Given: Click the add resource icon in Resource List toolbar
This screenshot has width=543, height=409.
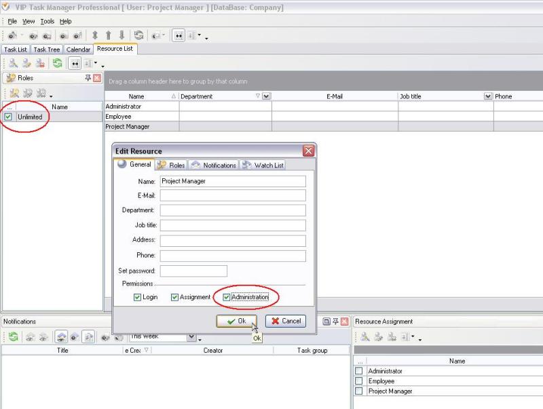Looking at the screenshot, I should point(13,63).
